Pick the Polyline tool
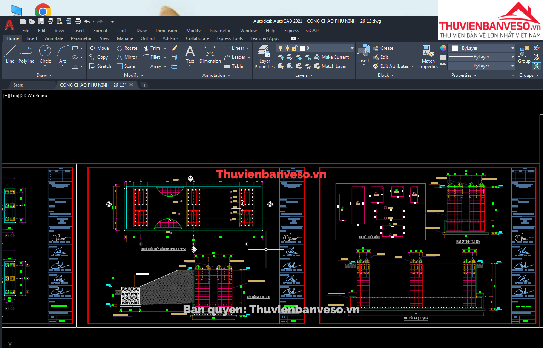The height and width of the screenshot is (348, 543). tap(26, 54)
